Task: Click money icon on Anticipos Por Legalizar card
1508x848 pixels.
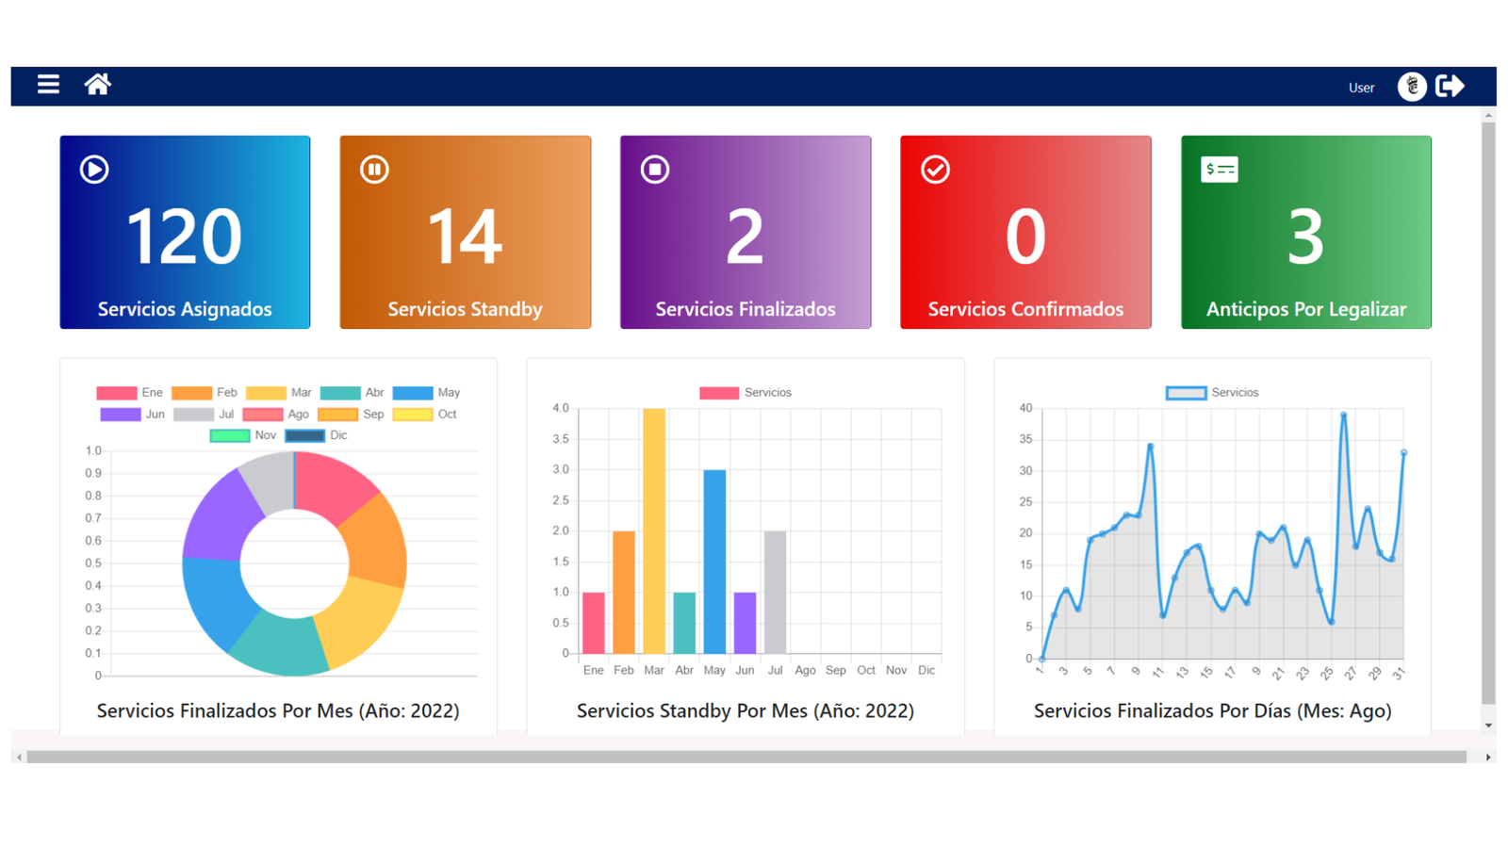Action: point(1219,170)
